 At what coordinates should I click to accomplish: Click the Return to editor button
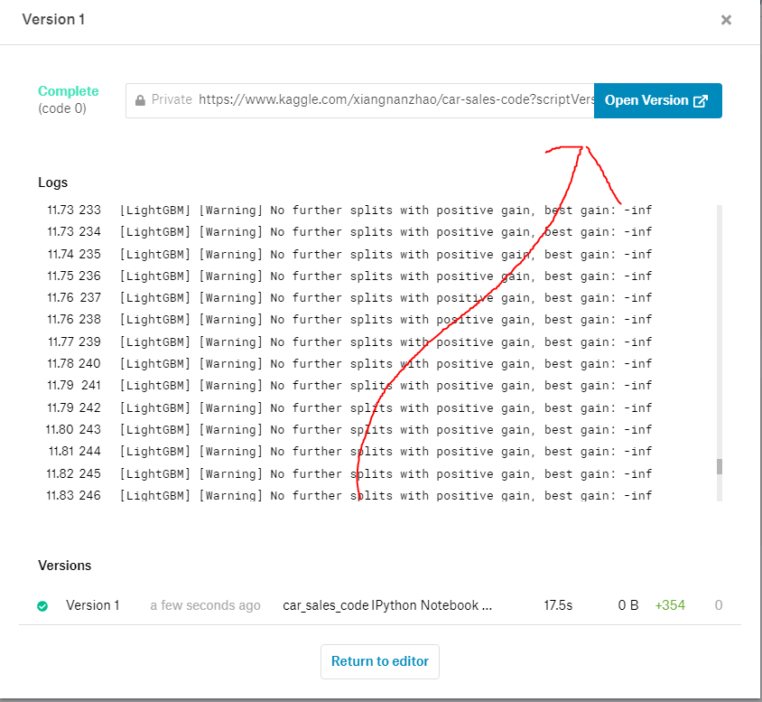click(379, 661)
